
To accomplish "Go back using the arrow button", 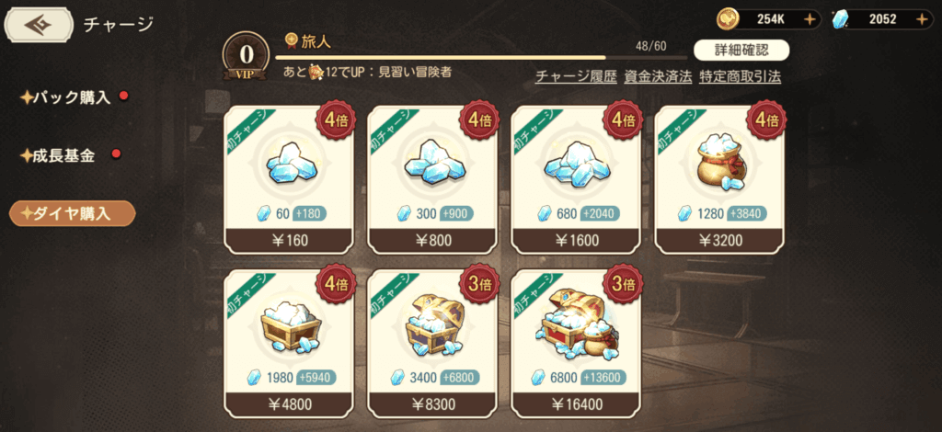I will (x=37, y=25).
